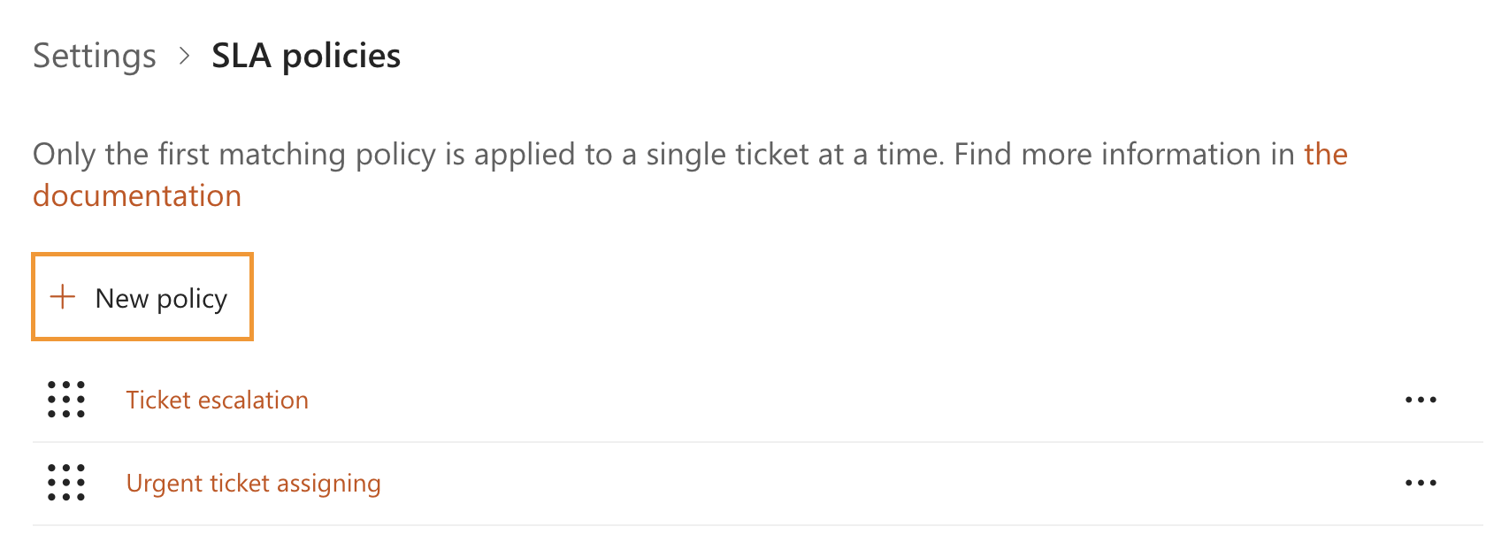Select the Urgent ticket row's reorder grip
The width and height of the screenshot is (1509, 557).
[66, 483]
